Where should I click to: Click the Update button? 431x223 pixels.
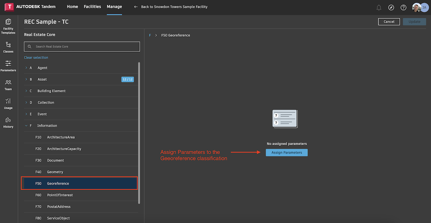tap(414, 22)
